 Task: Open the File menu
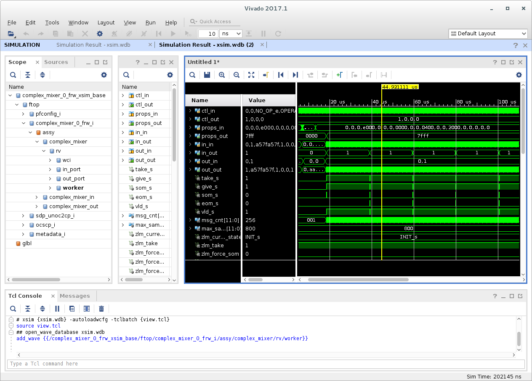(x=12, y=23)
